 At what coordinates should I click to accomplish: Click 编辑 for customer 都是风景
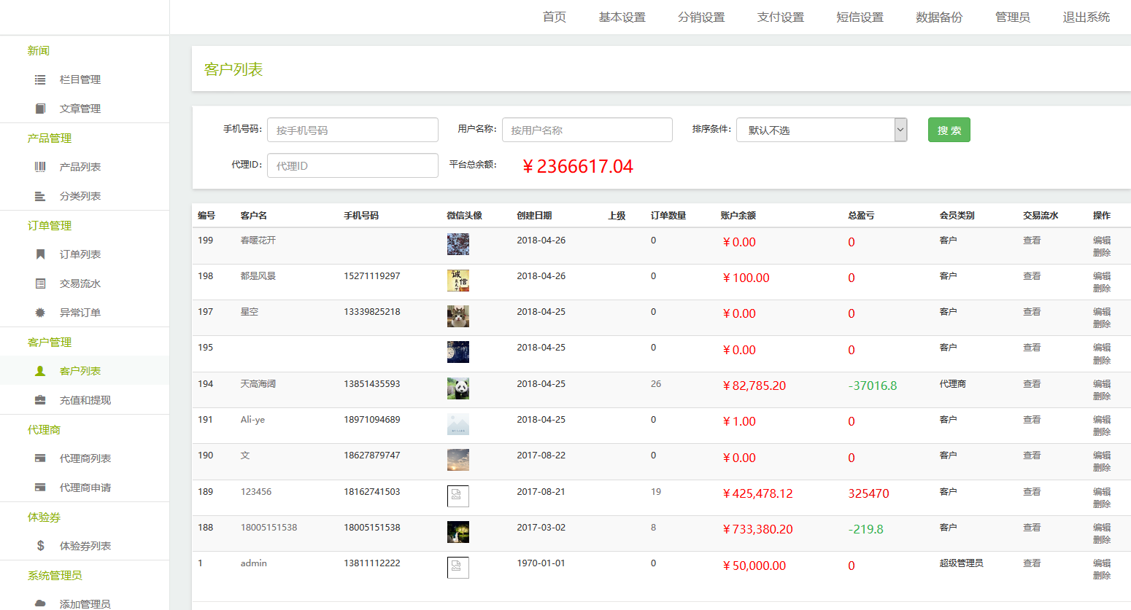tap(1102, 276)
